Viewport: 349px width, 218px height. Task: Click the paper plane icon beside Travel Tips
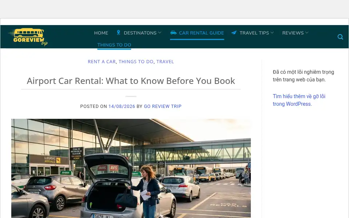point(234,33)
